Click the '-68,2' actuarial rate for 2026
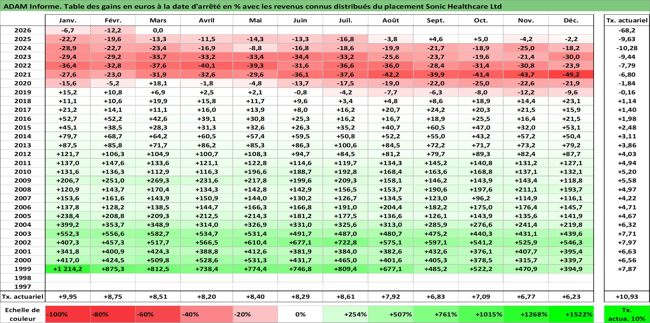This screenshot has width=650, height=323. 627,30
